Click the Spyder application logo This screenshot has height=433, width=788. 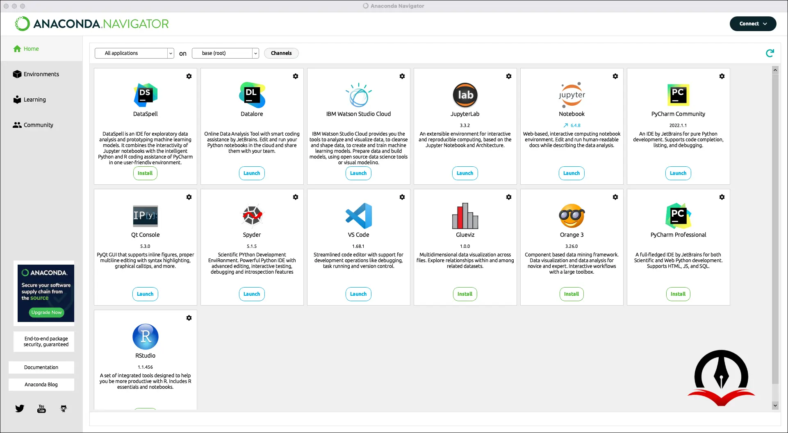[x=252, y=215]
